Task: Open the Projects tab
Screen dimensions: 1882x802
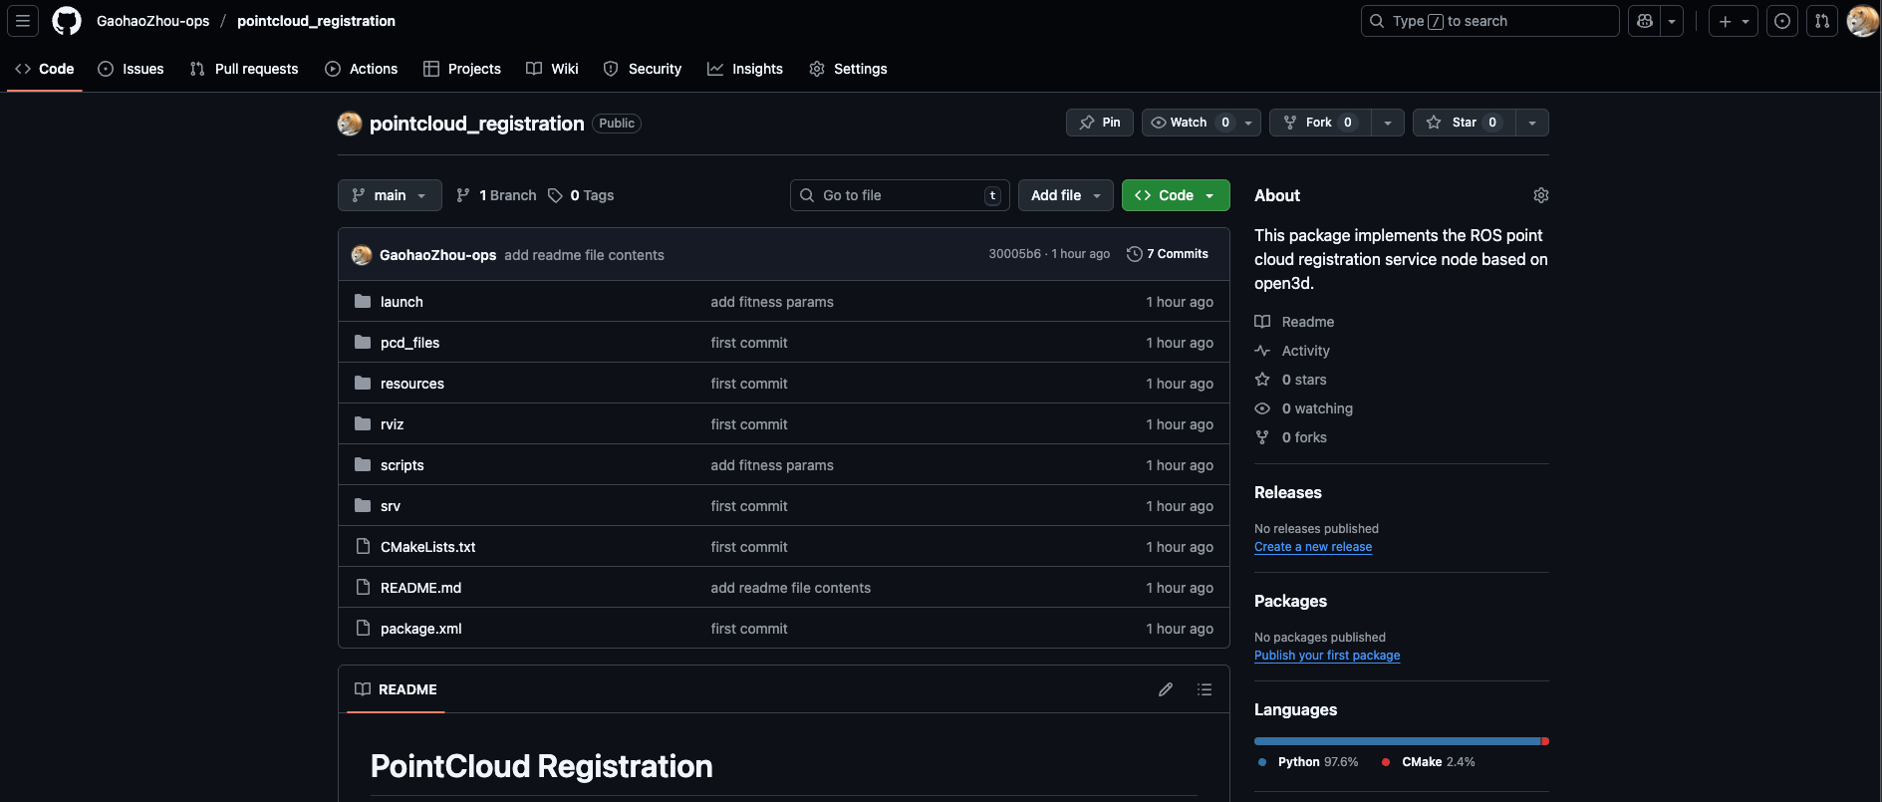Action: [462, 69]
